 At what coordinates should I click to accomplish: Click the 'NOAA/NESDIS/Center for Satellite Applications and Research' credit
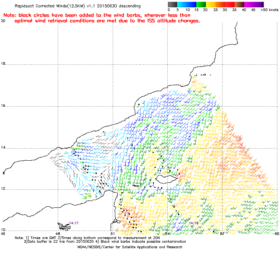click(130, 247)
